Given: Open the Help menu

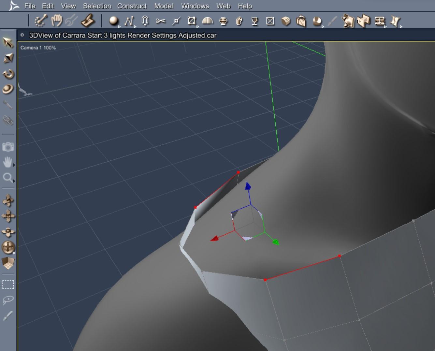Looking at the screenshot, I should tap(245, 6).
